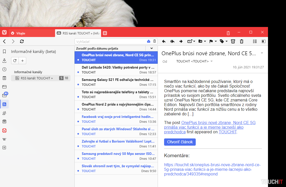Delete message using the toolbar trash icon

coord(242,41)
